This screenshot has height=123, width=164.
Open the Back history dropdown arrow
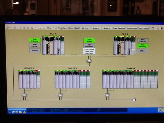point(12,28)
